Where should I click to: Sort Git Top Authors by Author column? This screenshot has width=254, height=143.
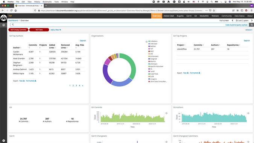(17, 48)
